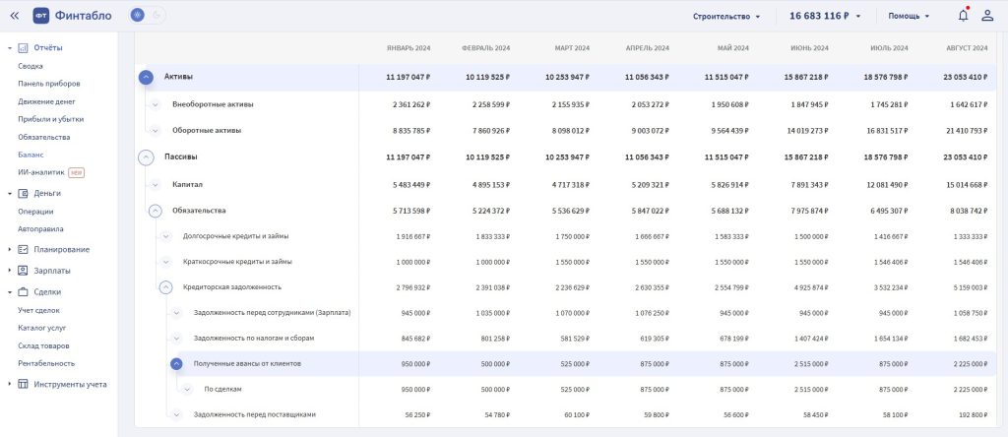Select the Баланс sidebar item

coord(31,155)
